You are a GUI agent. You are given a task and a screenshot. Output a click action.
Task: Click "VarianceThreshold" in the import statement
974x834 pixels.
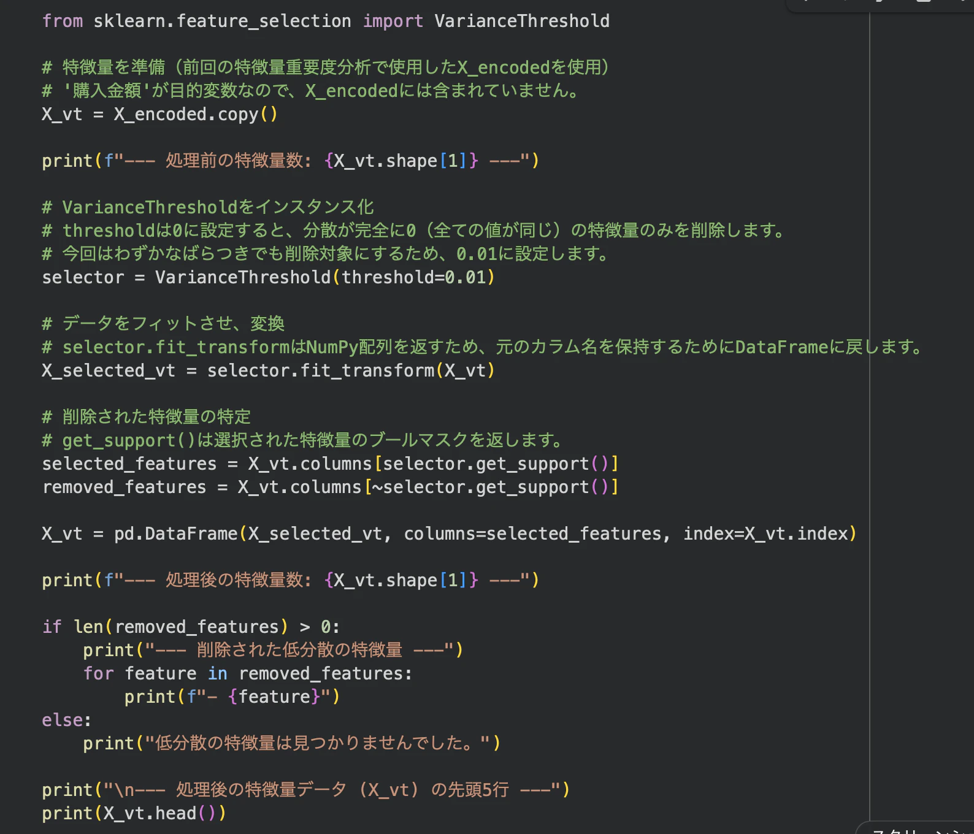(x=522, y=21)
